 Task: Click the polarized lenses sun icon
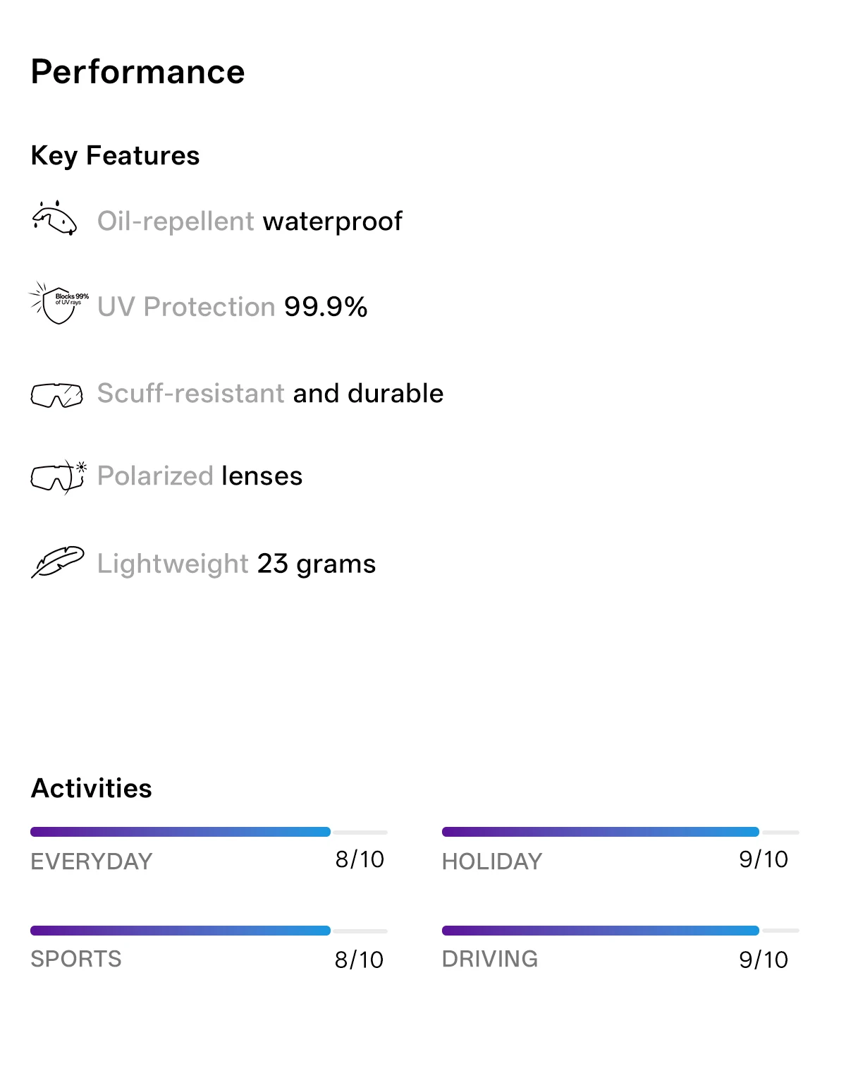58,477
